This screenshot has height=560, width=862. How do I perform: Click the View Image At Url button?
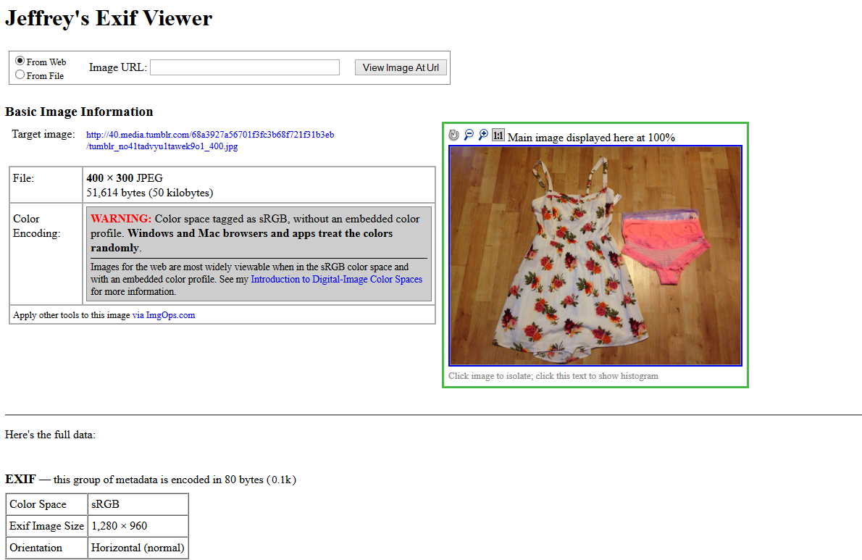[x=401, y=67]
